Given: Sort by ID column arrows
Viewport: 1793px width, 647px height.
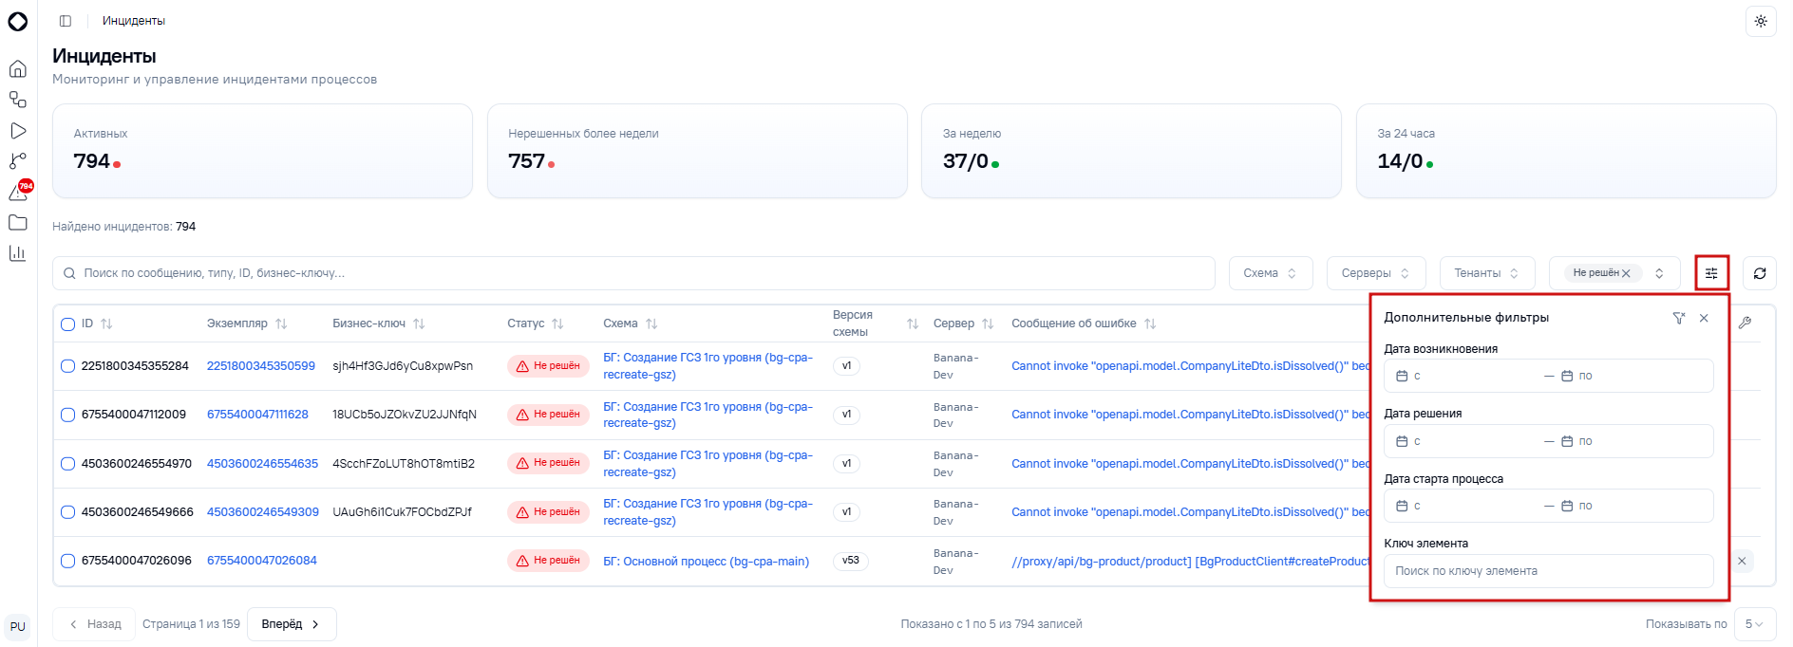Looking at the screenshot, I should [106, 323].
